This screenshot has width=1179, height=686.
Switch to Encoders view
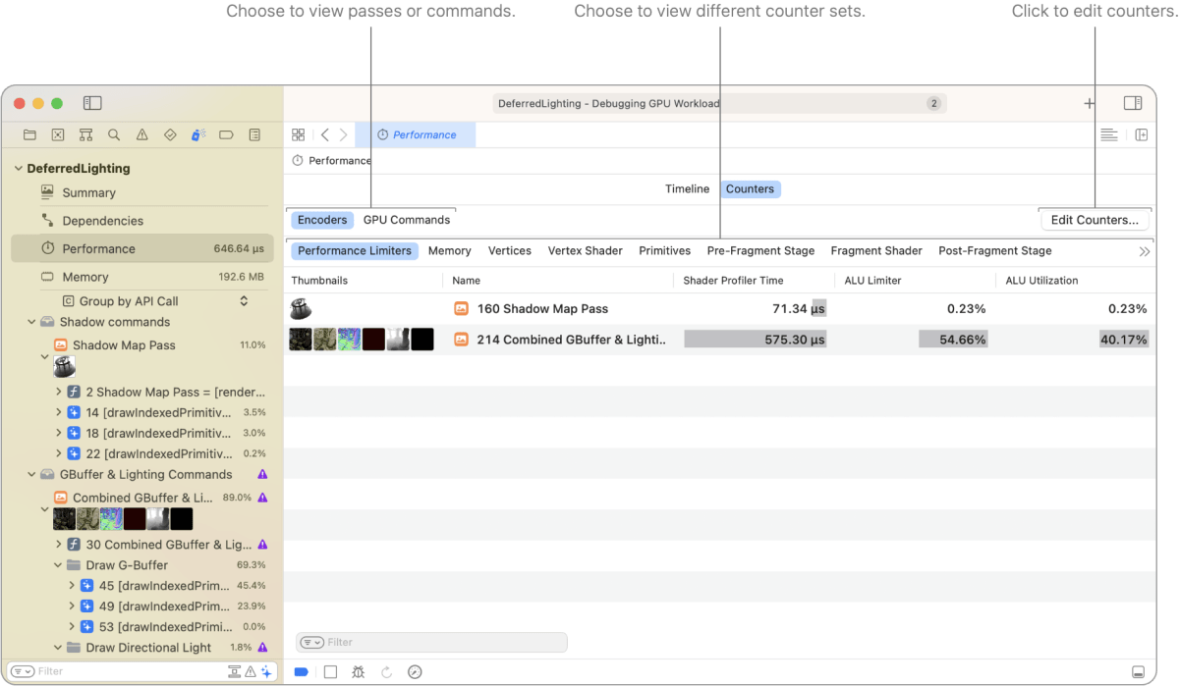pos(322,220)
